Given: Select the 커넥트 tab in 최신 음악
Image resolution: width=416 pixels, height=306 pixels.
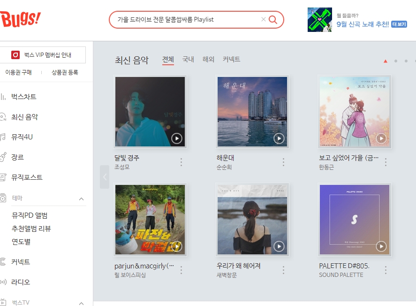Looking at the screenshot, I should 231,59.
